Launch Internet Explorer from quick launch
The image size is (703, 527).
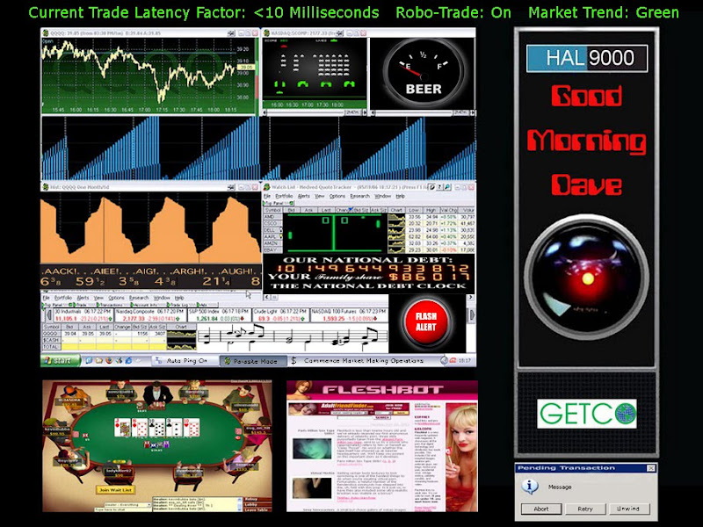pyautogui.click(x=128, y=360)
